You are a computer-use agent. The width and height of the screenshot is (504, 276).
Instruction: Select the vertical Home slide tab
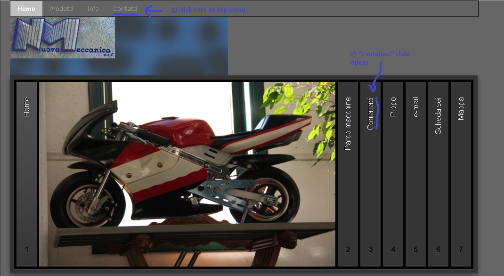tap(26, 174)
